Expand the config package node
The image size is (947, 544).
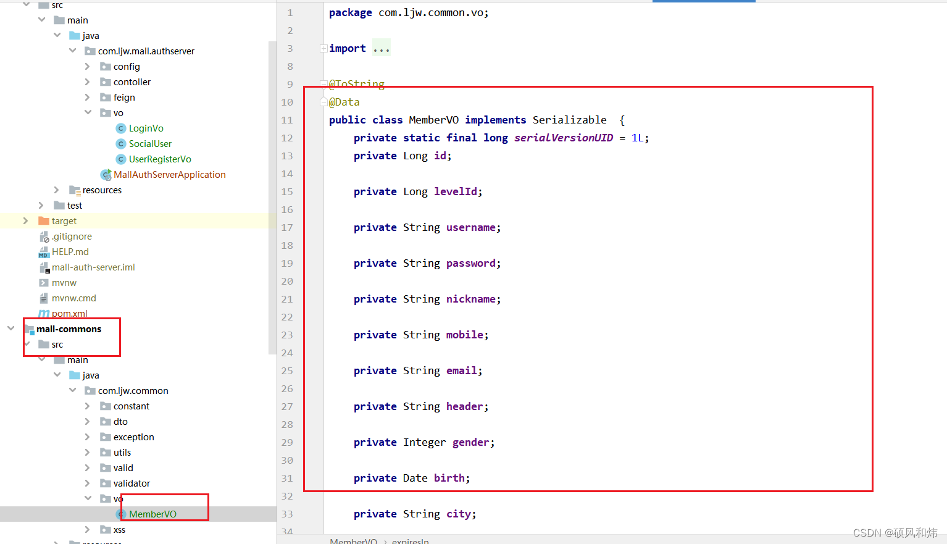tap(87, 66)
